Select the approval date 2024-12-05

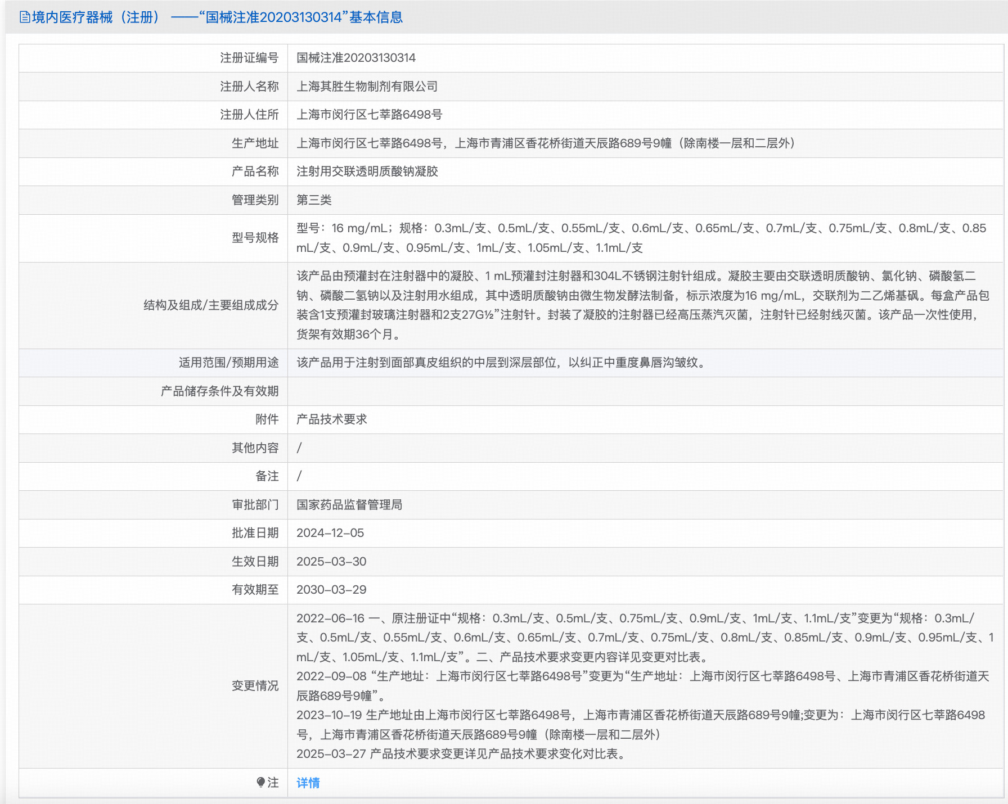point(330,533)
